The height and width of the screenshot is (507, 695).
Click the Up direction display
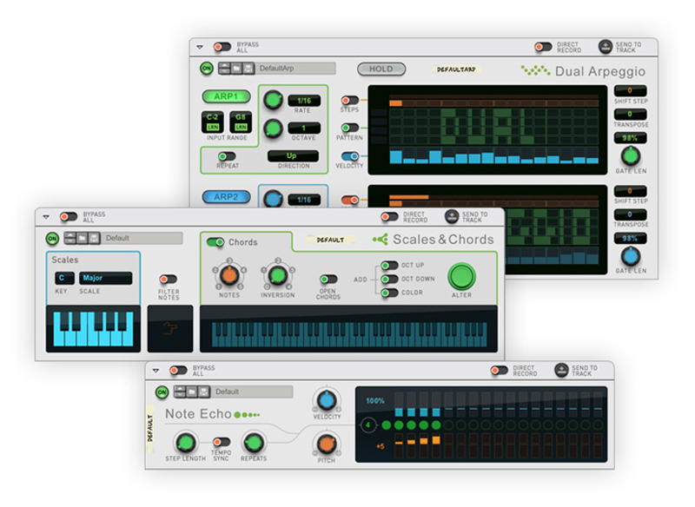[x=293, y=156]
